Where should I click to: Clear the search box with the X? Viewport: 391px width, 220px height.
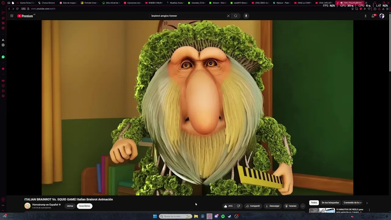pos(228,16)
